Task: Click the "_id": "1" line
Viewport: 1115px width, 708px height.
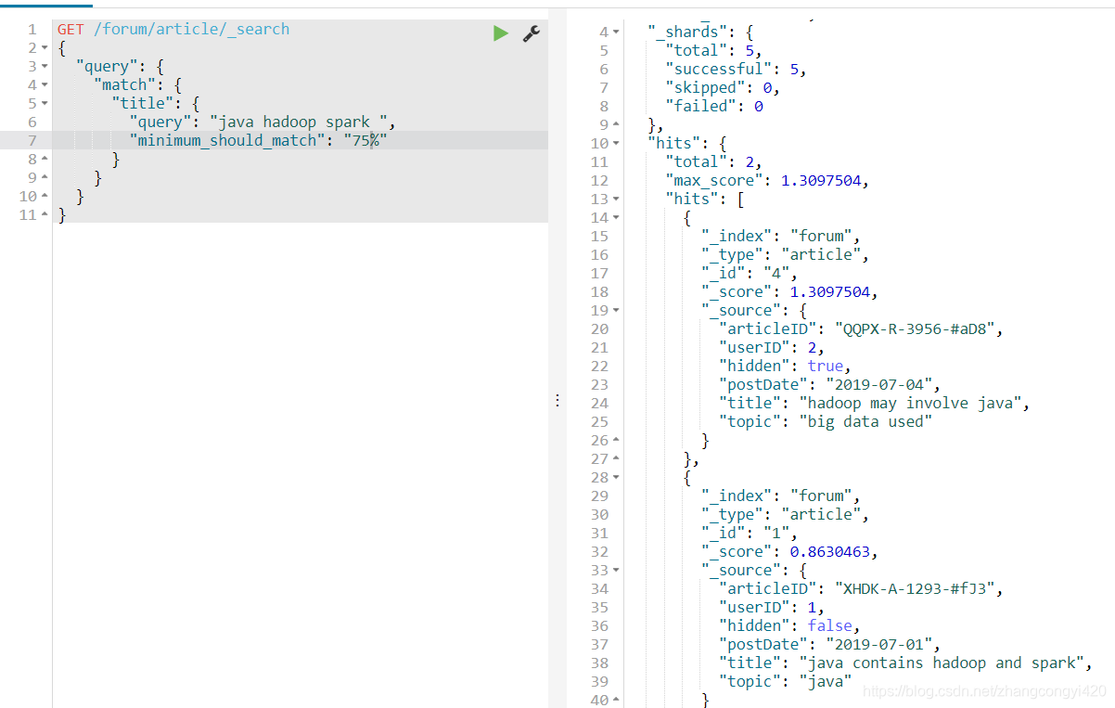Action: [x=750, y=533]
